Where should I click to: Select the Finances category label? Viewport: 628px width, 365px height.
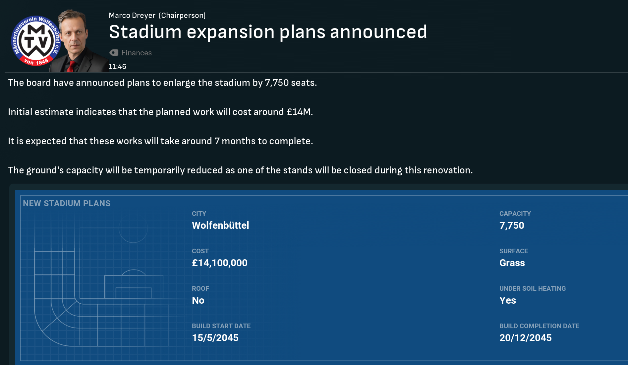pos(136,53)
